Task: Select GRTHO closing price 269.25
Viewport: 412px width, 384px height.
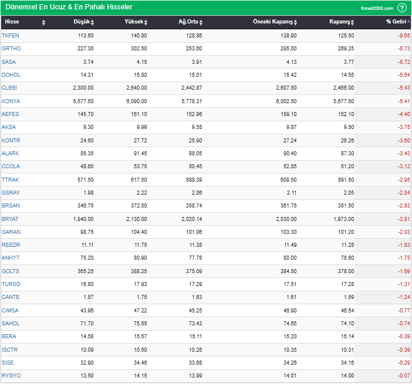Action: (x=346, y=49)
